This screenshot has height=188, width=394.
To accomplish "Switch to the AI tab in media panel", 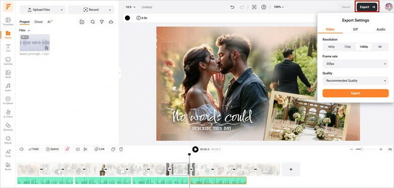I will pyautogui.click(x=49, y=22).
